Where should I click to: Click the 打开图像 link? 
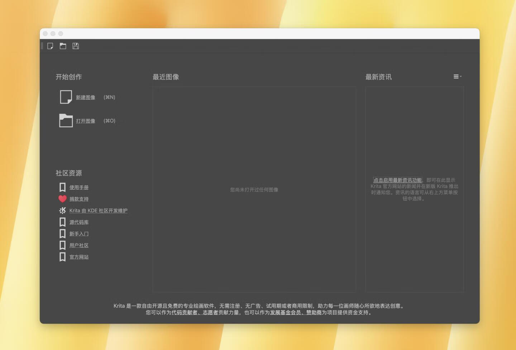(x=86, y=121)
